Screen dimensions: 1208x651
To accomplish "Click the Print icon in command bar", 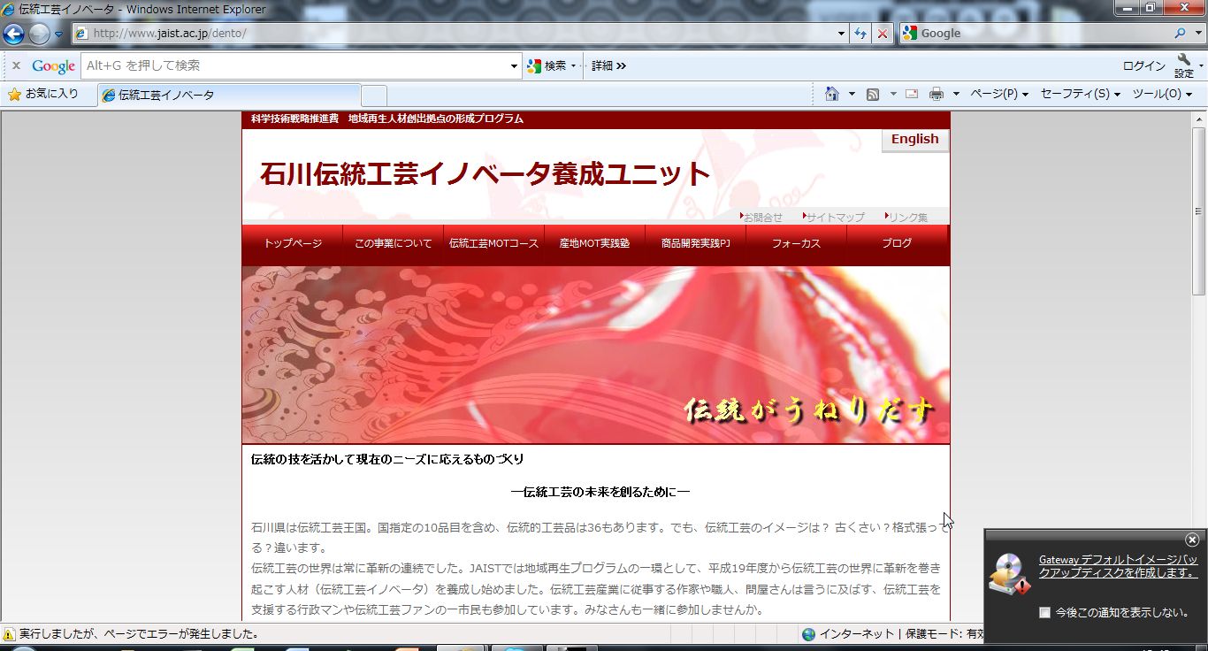I will 937,94.
